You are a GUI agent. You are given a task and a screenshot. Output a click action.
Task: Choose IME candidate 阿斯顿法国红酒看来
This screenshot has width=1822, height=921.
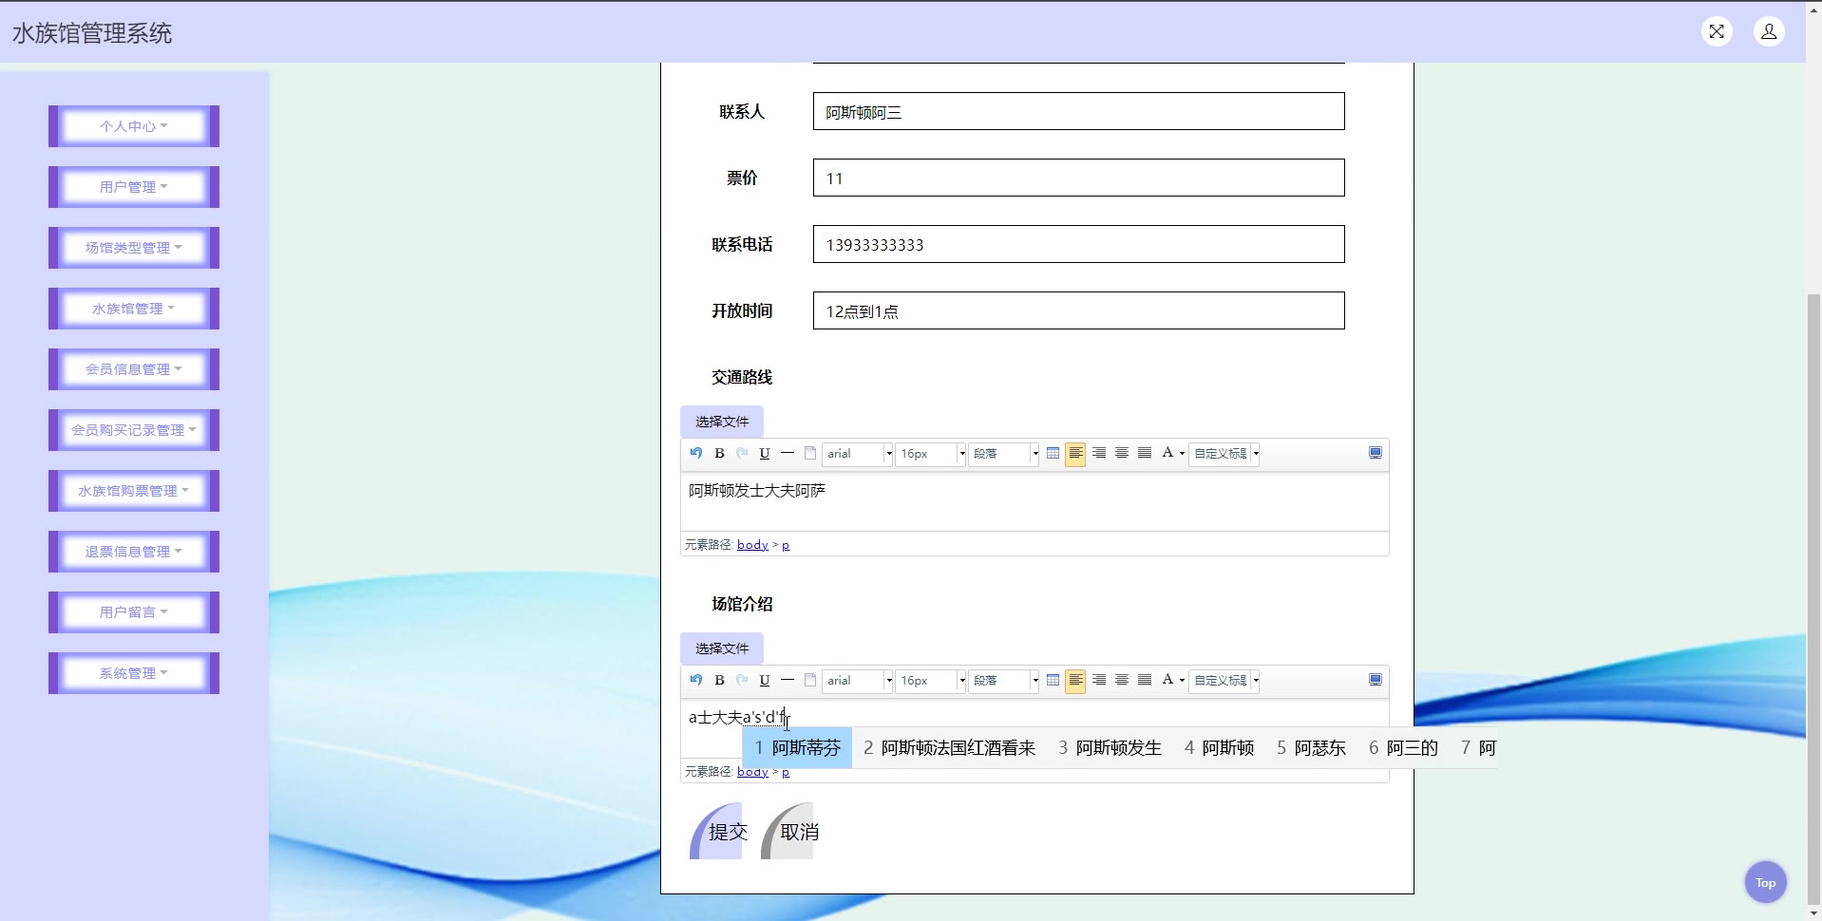pos(950,748)
